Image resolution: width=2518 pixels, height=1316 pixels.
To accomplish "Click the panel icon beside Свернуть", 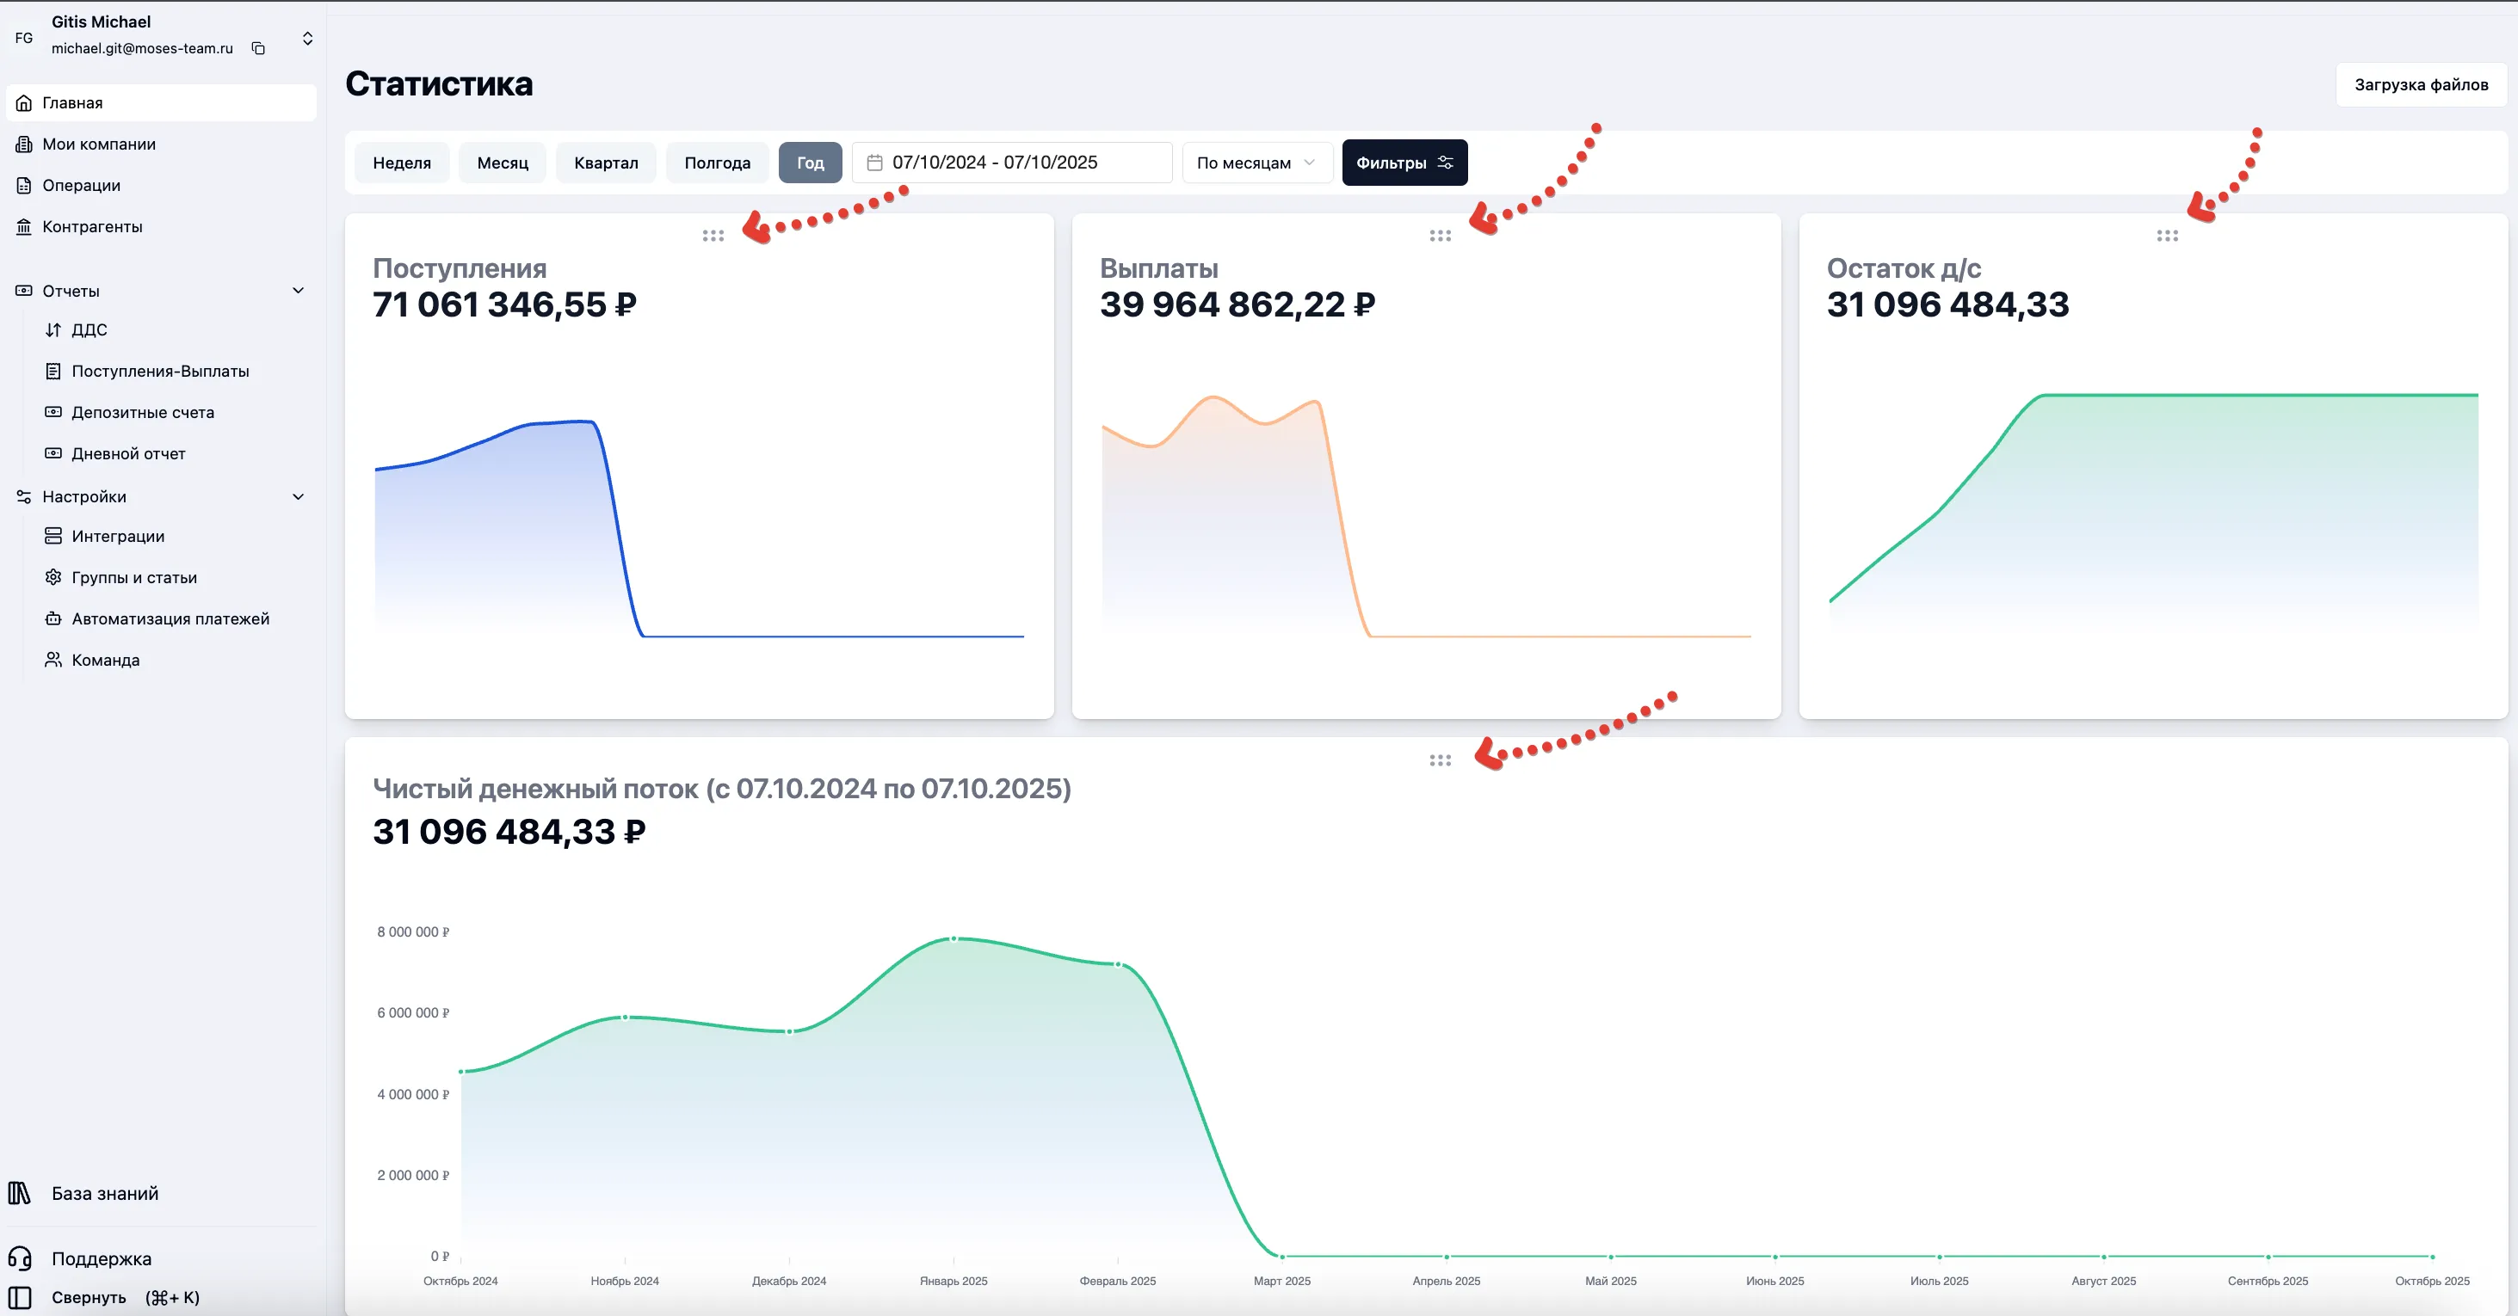I will coord(20,1297).
